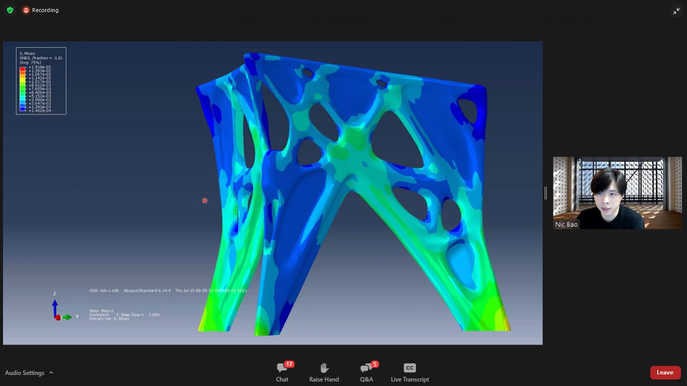The image size is (687, 386).
Task: Click the blue minimum stress swatch in legend
Action: pyautogui.click(x=22, y=109)
